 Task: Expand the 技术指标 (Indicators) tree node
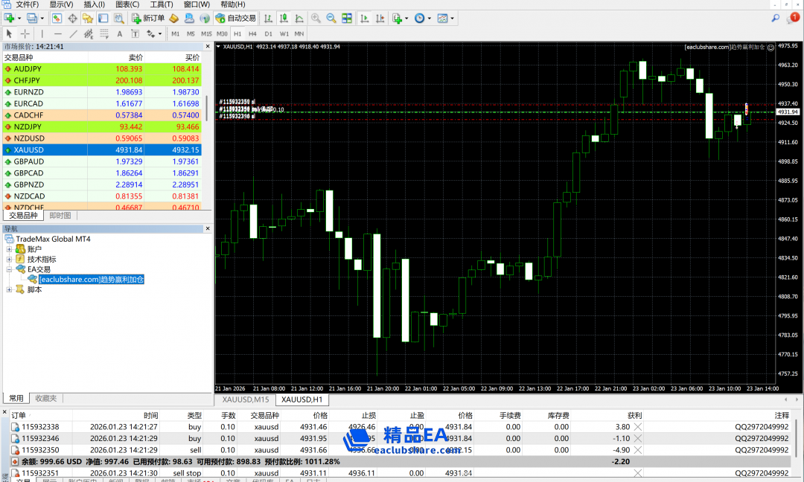click(x=10, y=260)
